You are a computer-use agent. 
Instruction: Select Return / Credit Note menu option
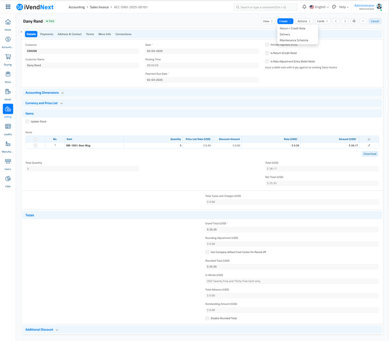[293, 28]
